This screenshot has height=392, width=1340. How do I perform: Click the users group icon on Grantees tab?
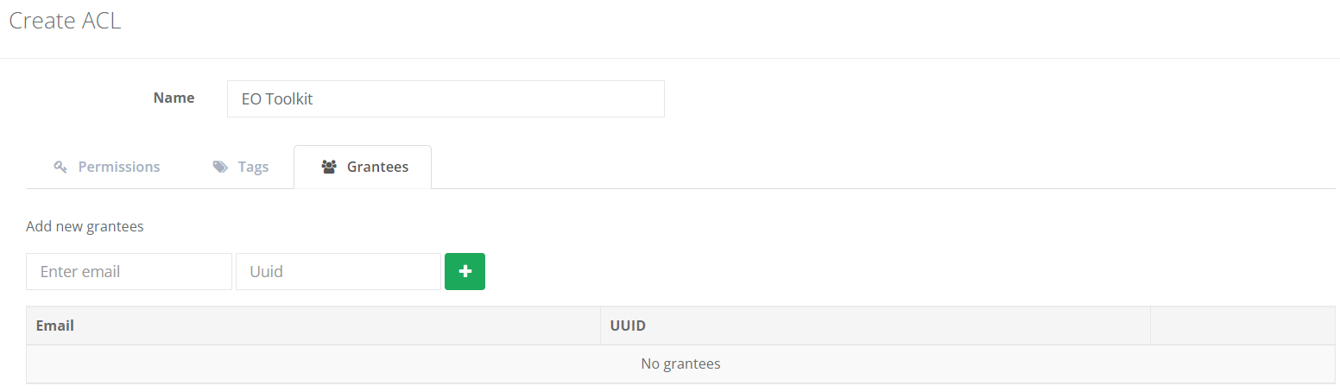[329, 167]
